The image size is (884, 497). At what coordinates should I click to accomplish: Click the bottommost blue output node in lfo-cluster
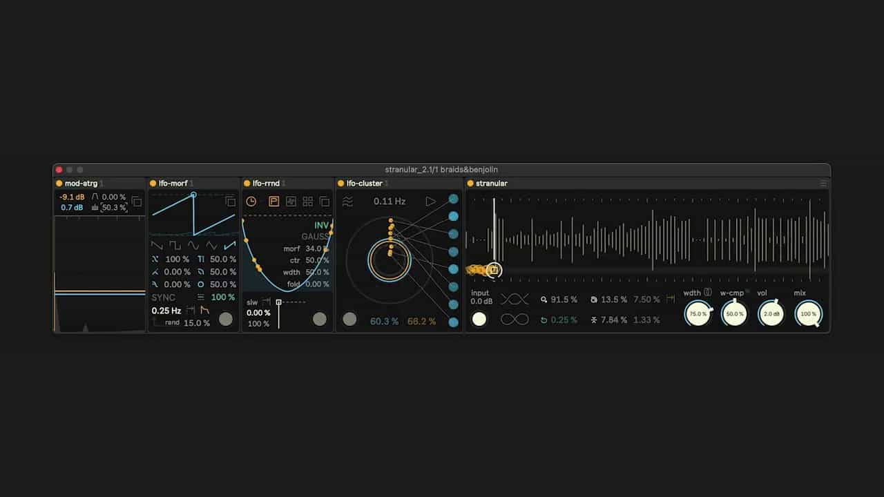pos(454,322)
